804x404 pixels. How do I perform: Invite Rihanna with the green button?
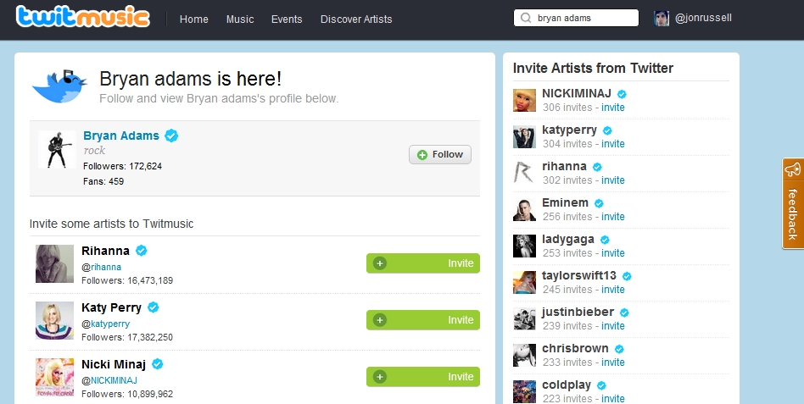coord(423,263)
